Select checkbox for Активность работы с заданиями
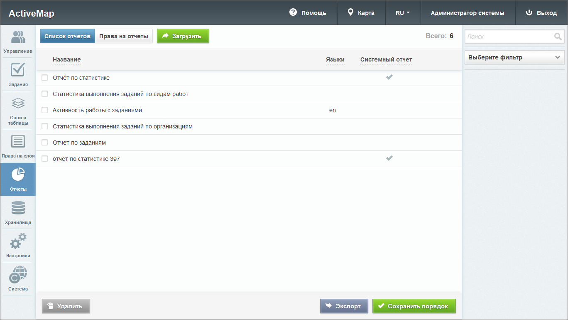The height and width of the screenshot is (320, 568). pos(45,110)
